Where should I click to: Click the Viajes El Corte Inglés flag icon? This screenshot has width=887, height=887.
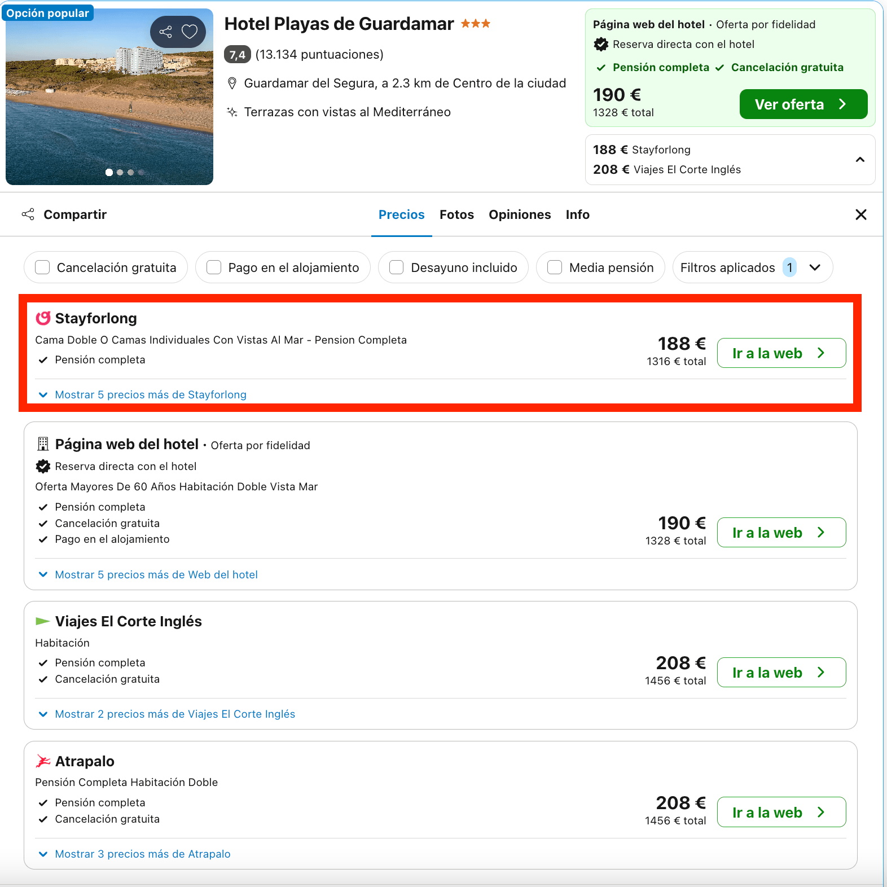click(x=43, y=621)
